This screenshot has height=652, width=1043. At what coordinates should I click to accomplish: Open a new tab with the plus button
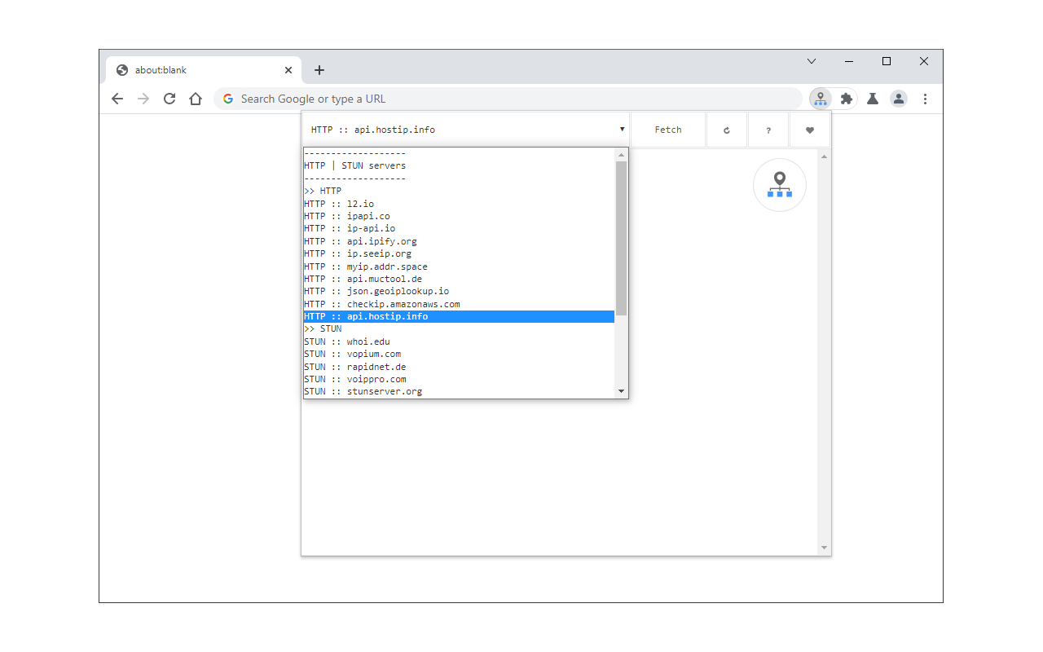click(319, 70)
